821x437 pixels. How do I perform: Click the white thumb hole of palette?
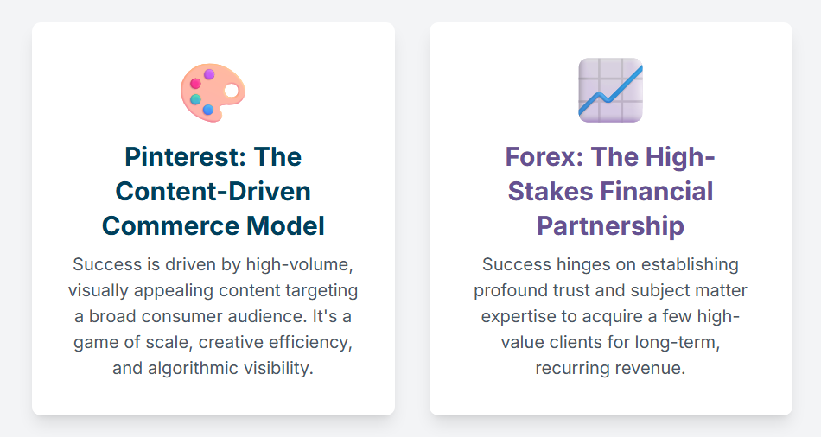(232, 91)
